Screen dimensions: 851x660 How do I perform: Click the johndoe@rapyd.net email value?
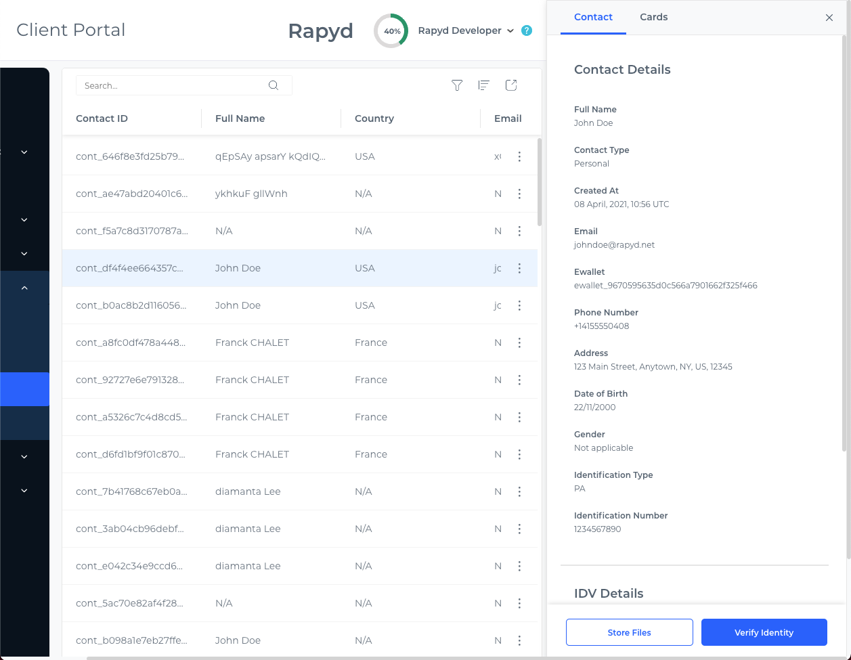614,245
